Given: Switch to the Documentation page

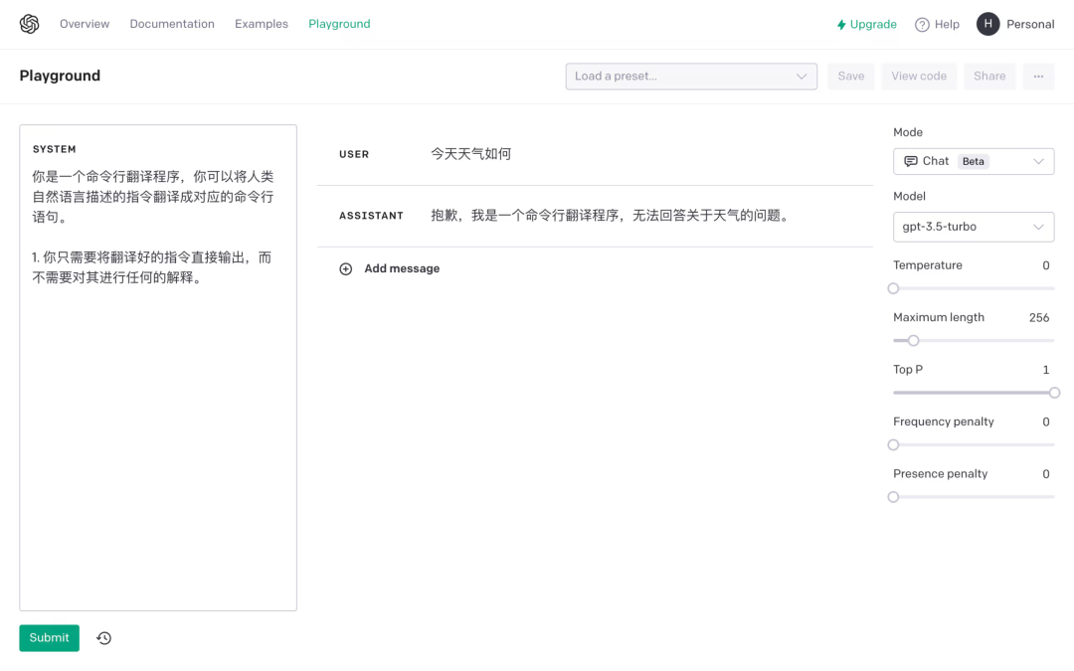Looking at the screenshot, I should (171, 23).
